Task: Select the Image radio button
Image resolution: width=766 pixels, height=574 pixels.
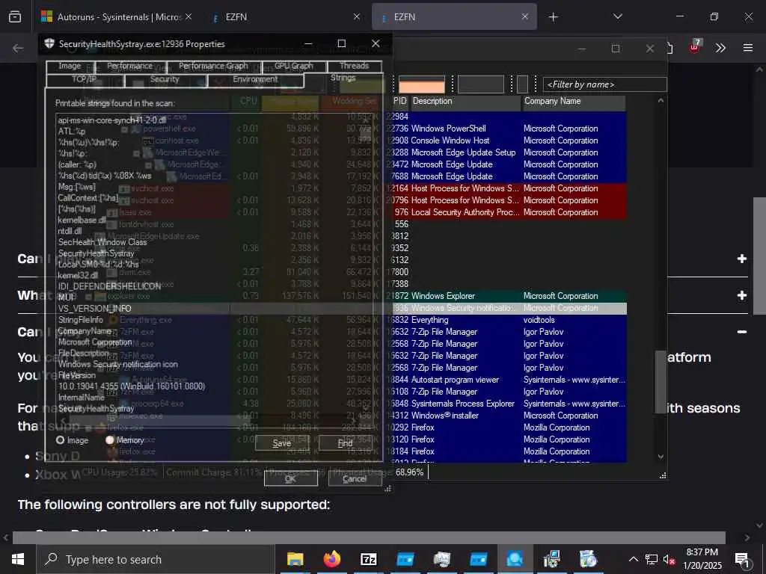Action: pyautogui.click(x=60, y=440)
